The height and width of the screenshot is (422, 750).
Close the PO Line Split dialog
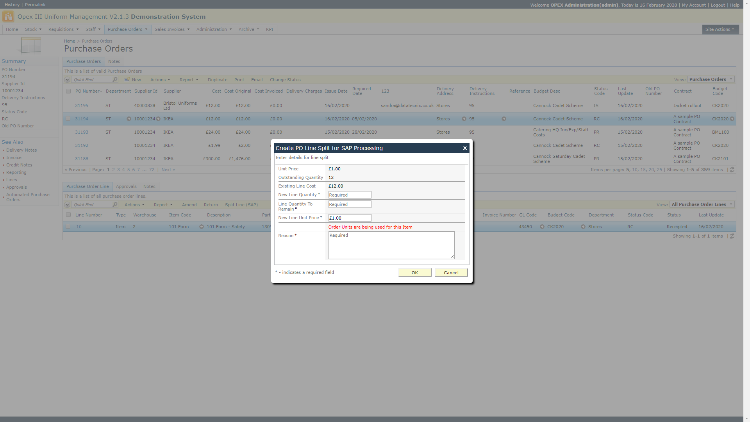coord(465,148)
